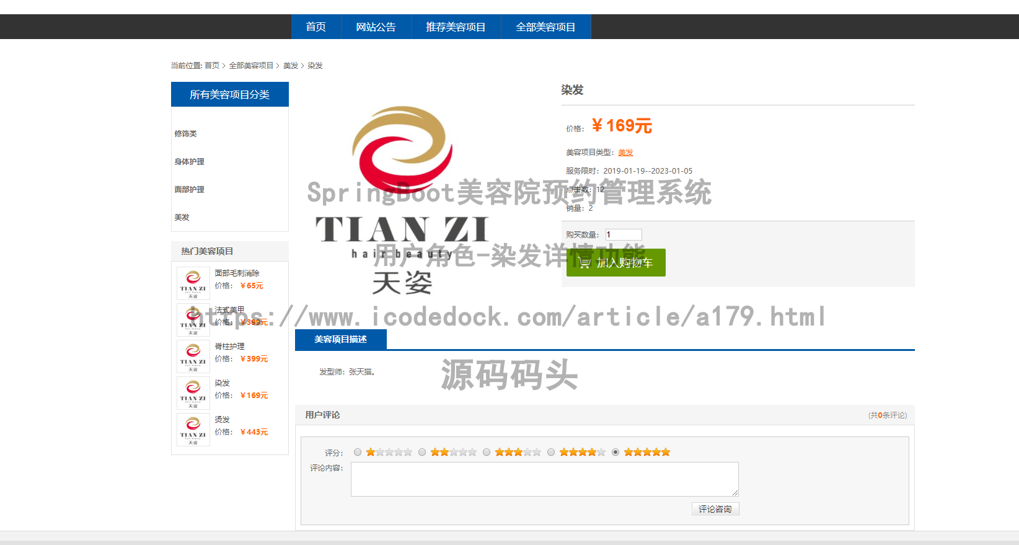
Task: Choose the three-star rating option
Action: click(487, 452)
